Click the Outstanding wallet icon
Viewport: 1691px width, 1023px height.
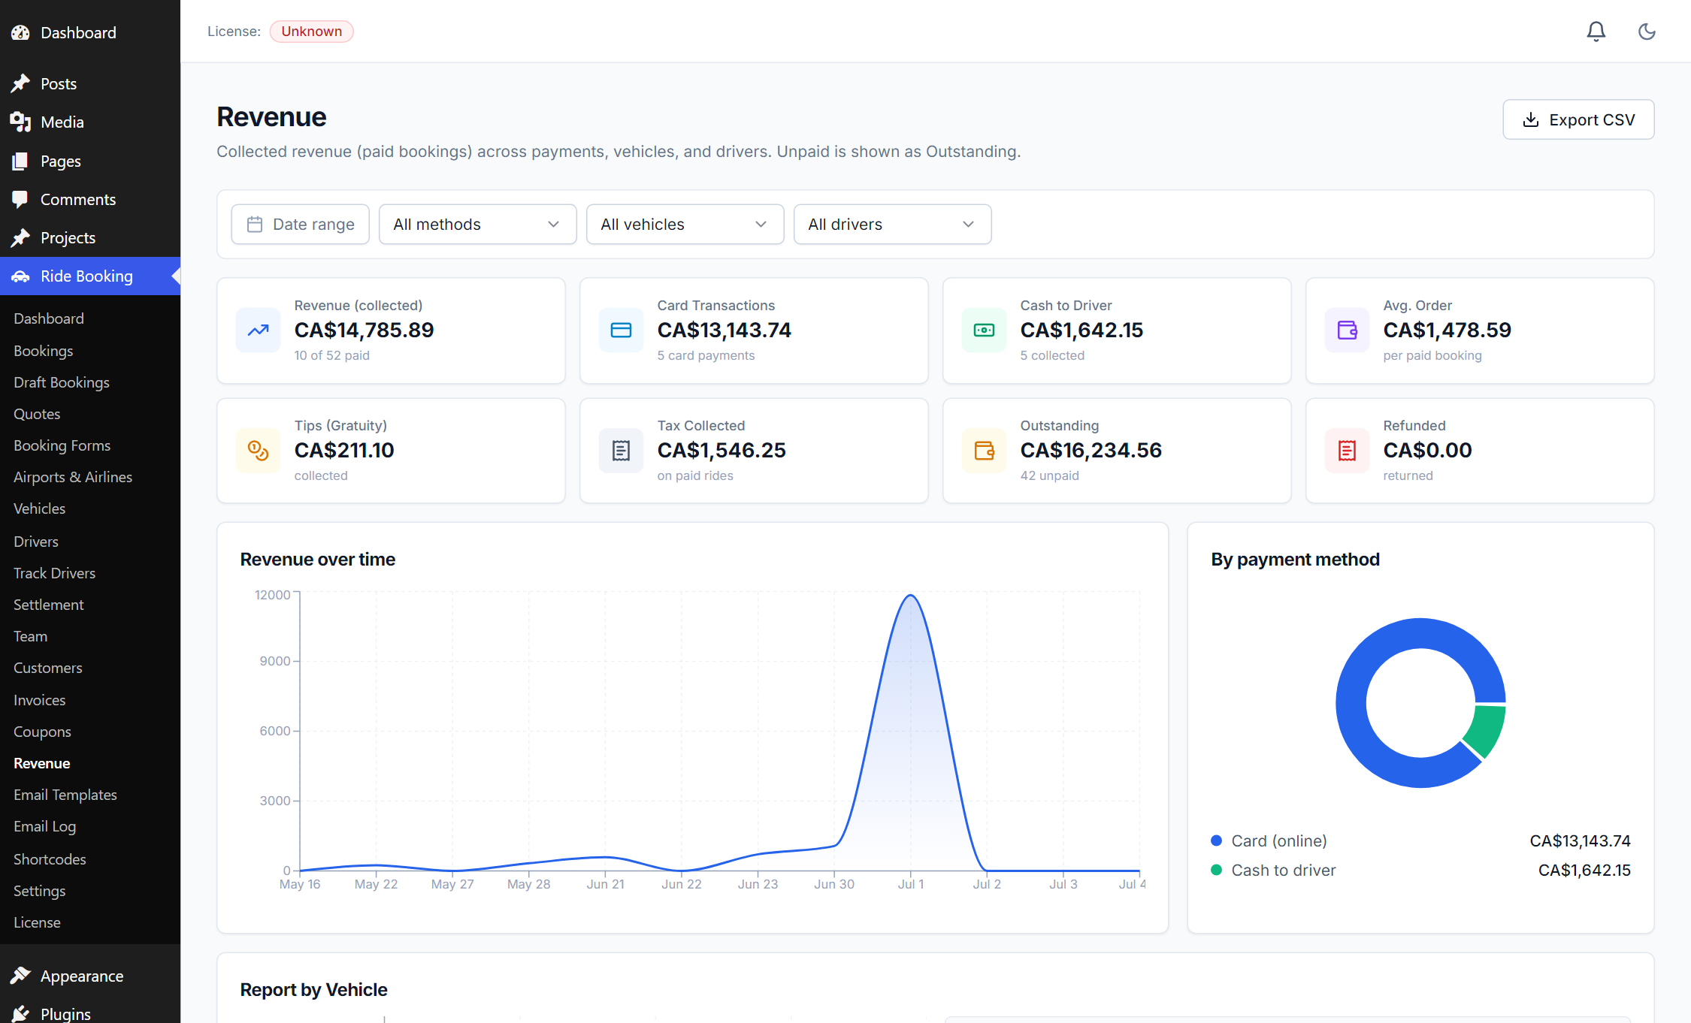(x=985, y=451)
